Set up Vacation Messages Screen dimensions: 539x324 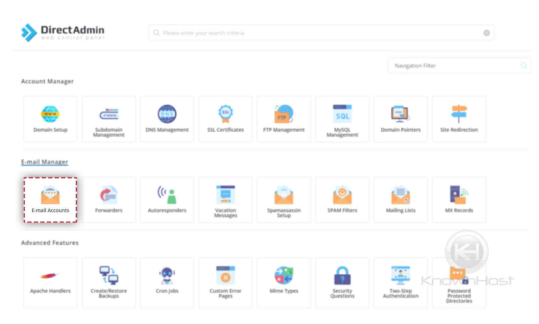click(x=225, y=200)
